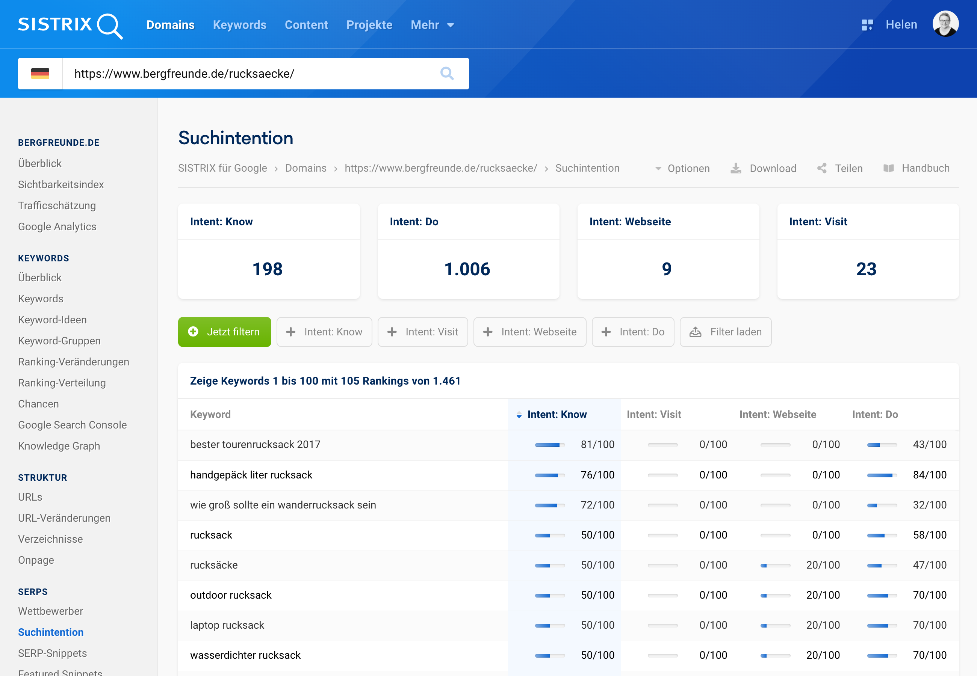
Task: Click the SISTRIX für Google breadcrumb
Action: pyautogui.click(x=222, y=169)
